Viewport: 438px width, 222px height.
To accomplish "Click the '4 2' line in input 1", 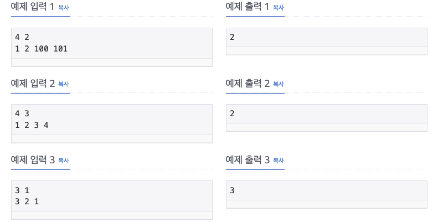I will [x=22, y=37].
